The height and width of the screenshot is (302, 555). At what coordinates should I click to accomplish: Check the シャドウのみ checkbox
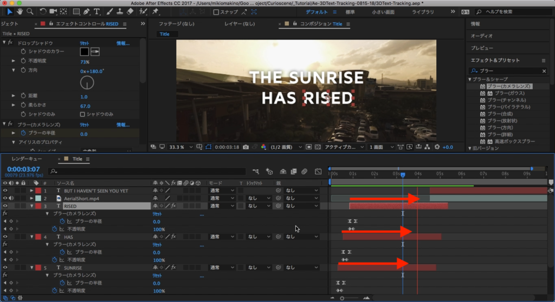point(82,114)
